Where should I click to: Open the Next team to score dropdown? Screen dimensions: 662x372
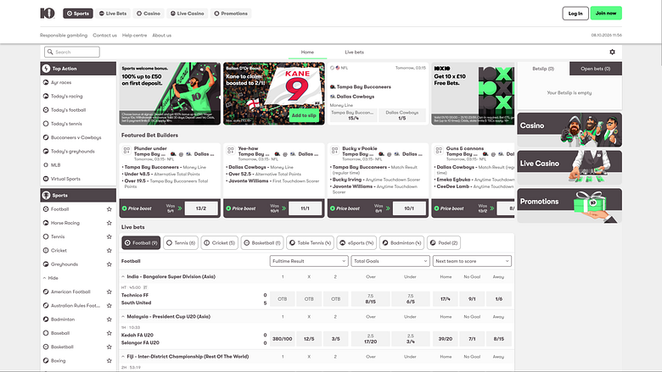472,261
